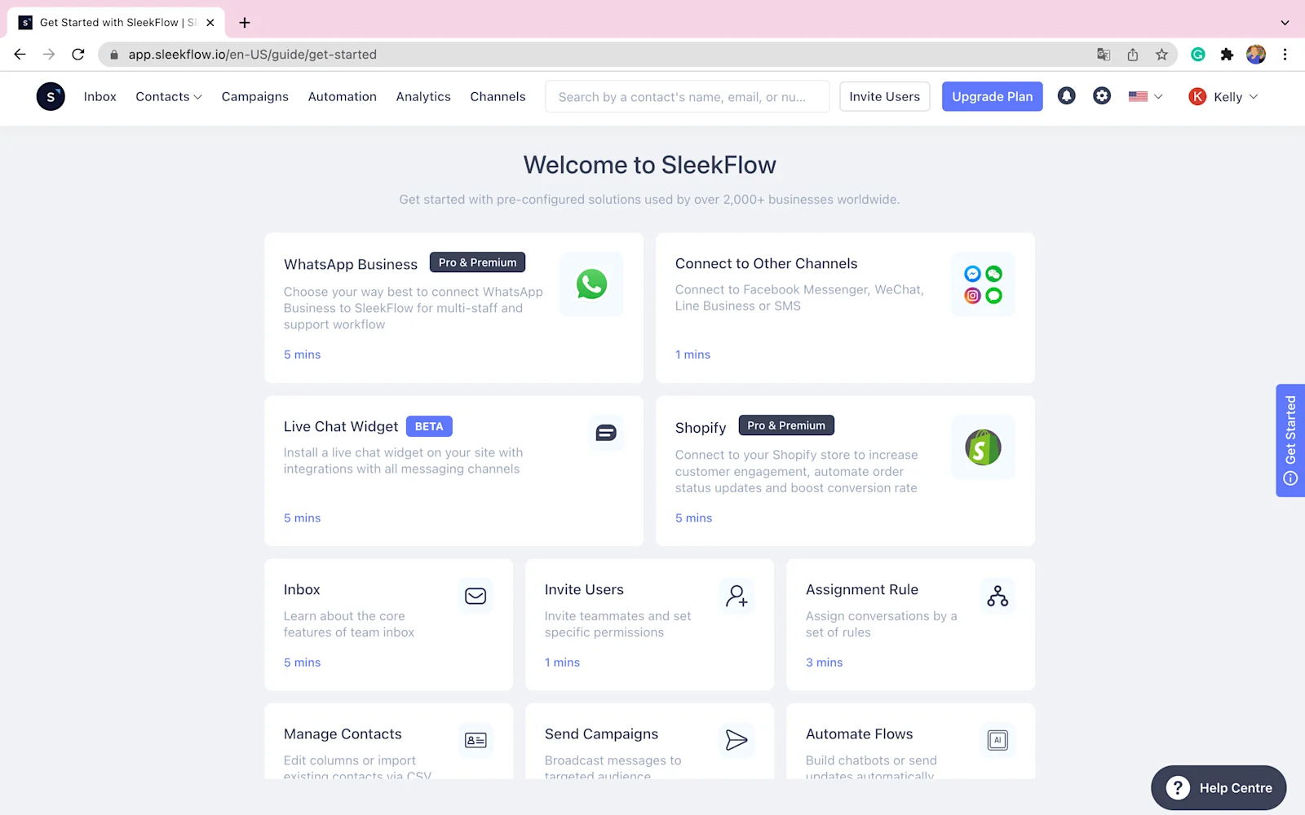Click the Upgrade Plan button
The width and height of the screenshot is (1305, 815).
coord(992,96)
